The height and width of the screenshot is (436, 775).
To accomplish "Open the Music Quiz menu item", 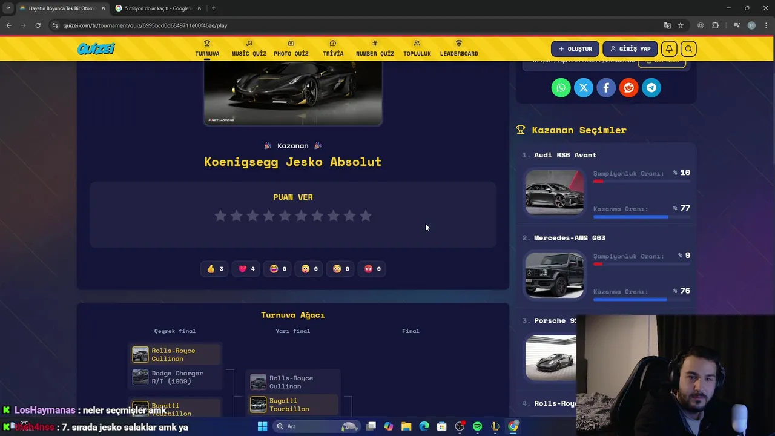I will 249,48.
